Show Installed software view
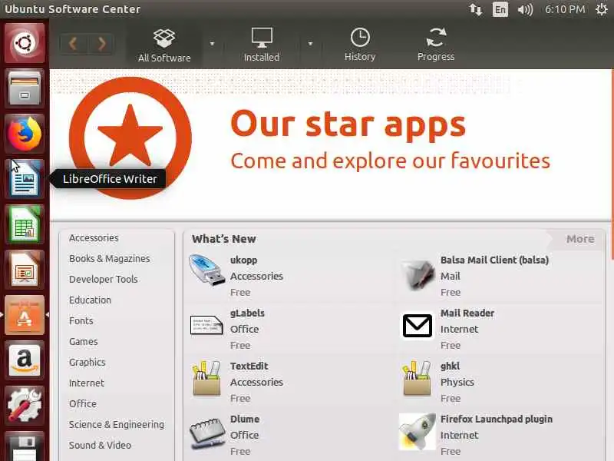The width and height of the screenshot is (614, 461). pos(262,45)
